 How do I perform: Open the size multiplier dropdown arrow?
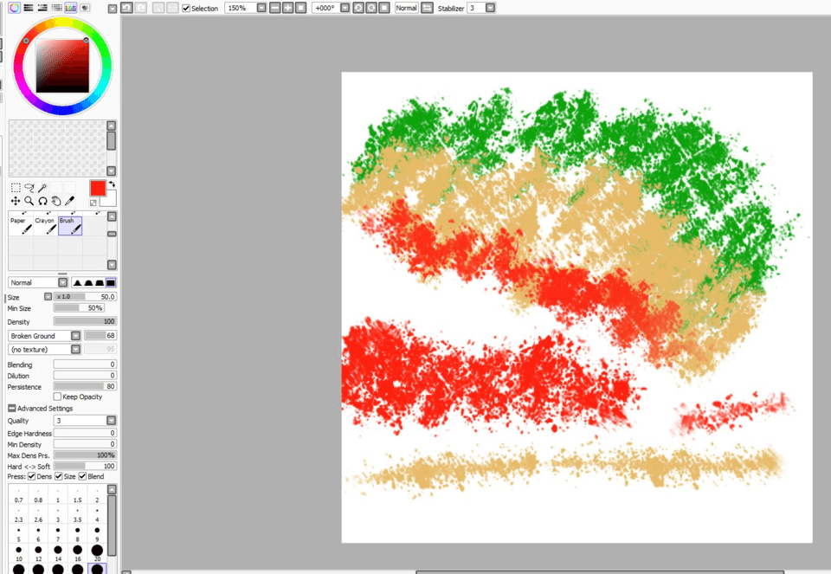(48, 297)
